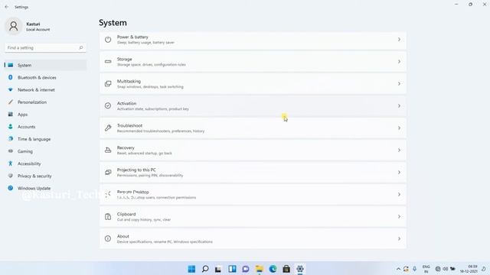Expand the Troubleshoot row chevron
The width and height of the screenshot is (490, 275).
coord(399,128)
